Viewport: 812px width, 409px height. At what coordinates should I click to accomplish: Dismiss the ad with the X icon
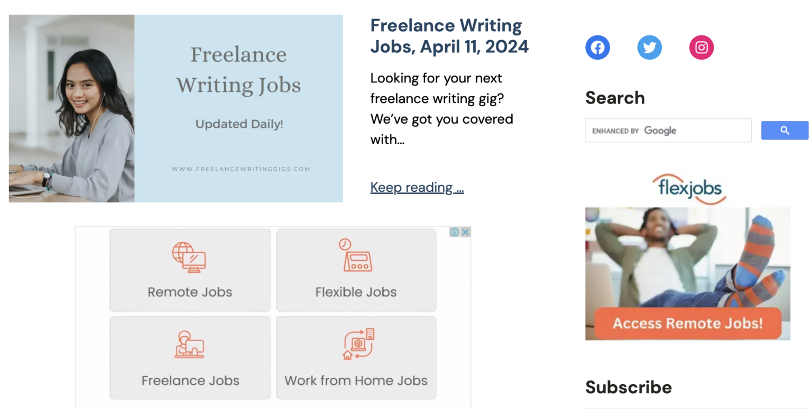[x=466, y=232]
